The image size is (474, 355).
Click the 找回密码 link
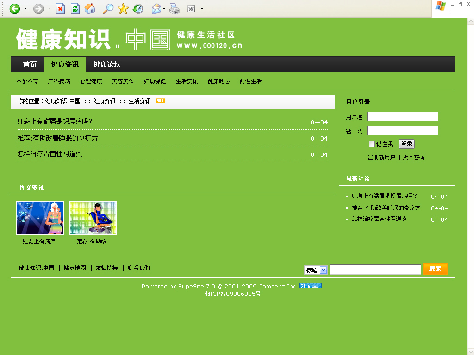pyautogui.click(x=413, y=157)
